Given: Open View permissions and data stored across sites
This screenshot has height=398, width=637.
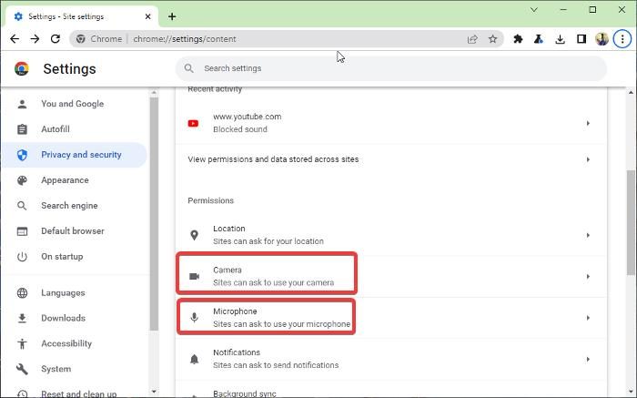Looking at the screenshot, I should coord(391,159).
